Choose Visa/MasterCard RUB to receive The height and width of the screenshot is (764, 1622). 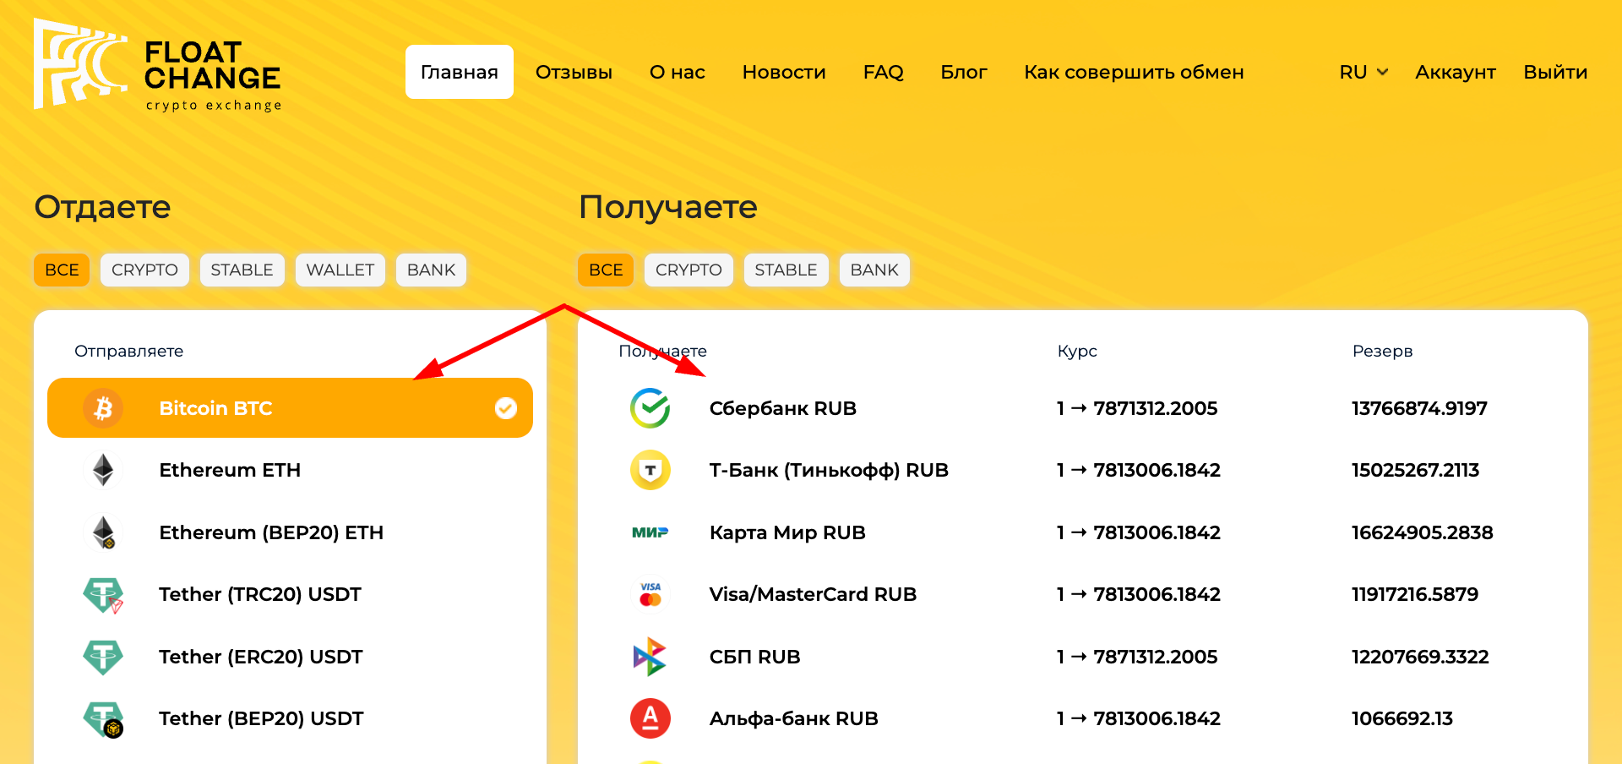coord(1083,594)
